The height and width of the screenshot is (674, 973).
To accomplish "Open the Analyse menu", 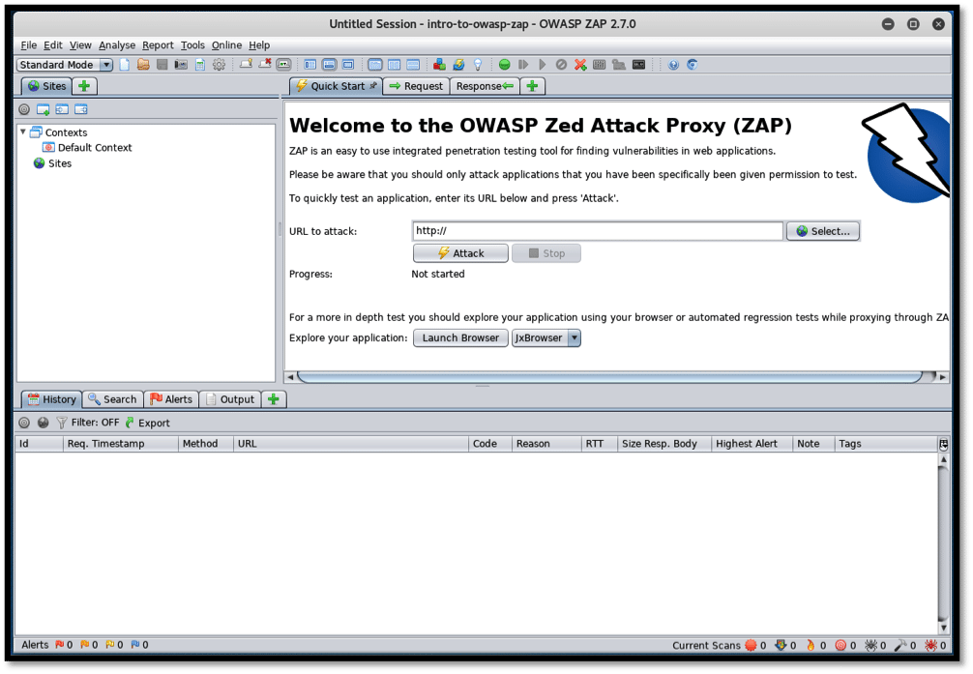I will pos(117,45).
